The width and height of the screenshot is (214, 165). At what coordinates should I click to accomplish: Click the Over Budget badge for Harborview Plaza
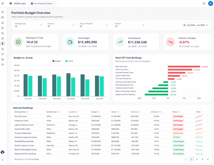click(x=178, y=121)
